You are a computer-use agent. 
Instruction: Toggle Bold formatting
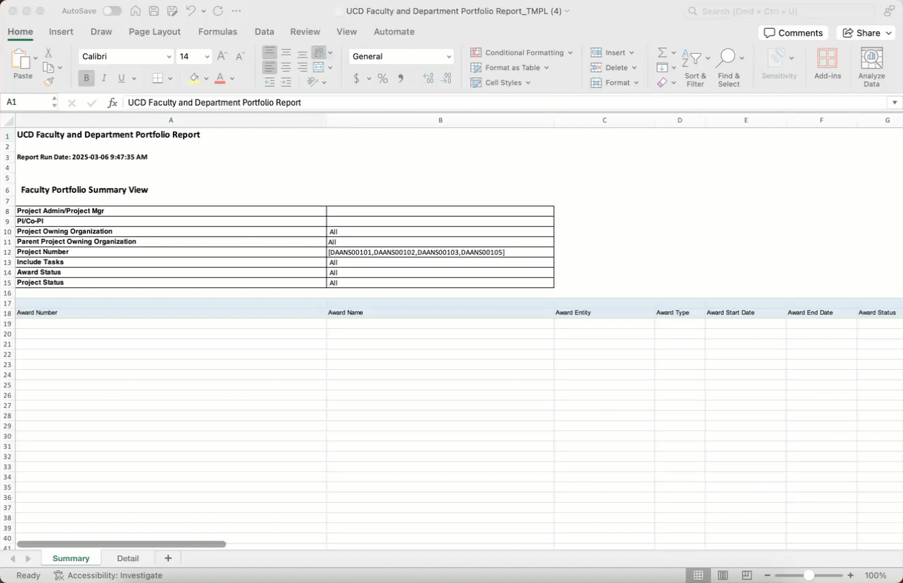pos(86,78)
